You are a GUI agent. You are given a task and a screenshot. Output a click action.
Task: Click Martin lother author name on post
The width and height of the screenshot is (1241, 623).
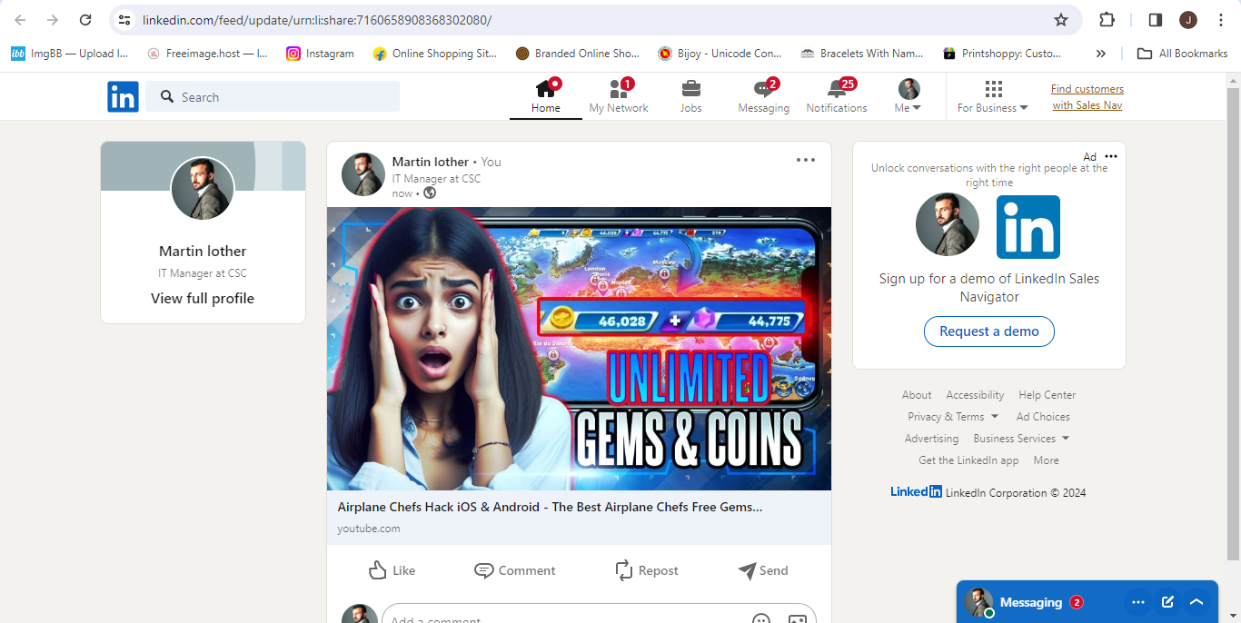pyautogui.click(x=431, y=162)
